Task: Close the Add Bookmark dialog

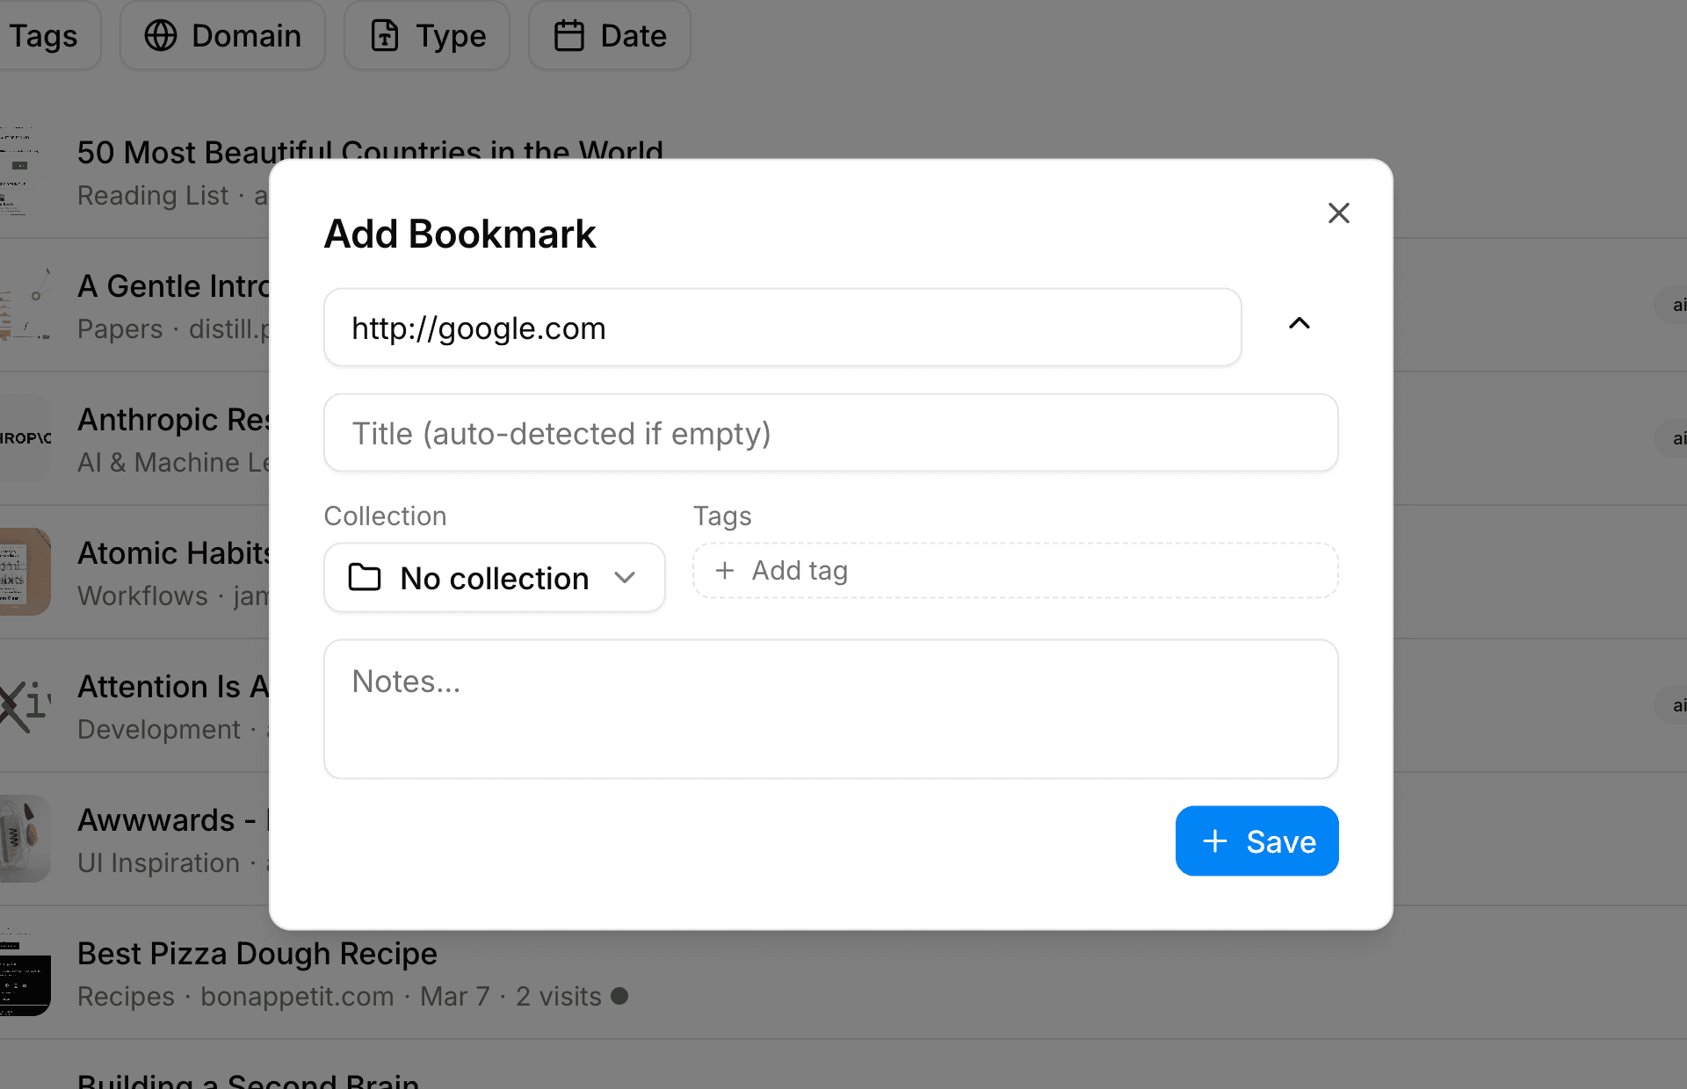Action: (1338, 213)
